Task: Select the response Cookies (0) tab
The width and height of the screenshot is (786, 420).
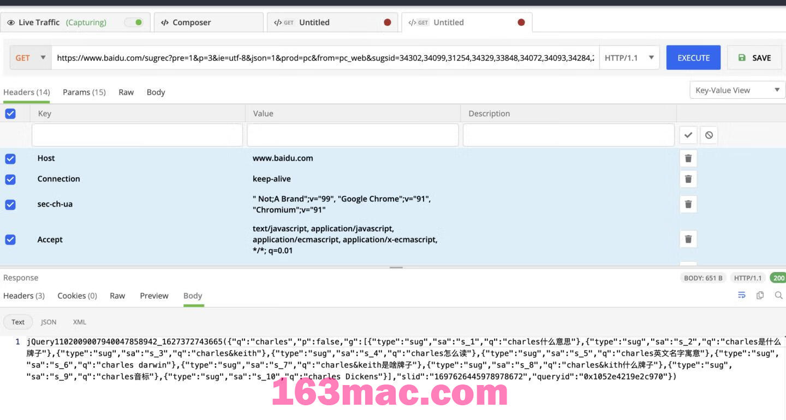Action: point(77,295)
